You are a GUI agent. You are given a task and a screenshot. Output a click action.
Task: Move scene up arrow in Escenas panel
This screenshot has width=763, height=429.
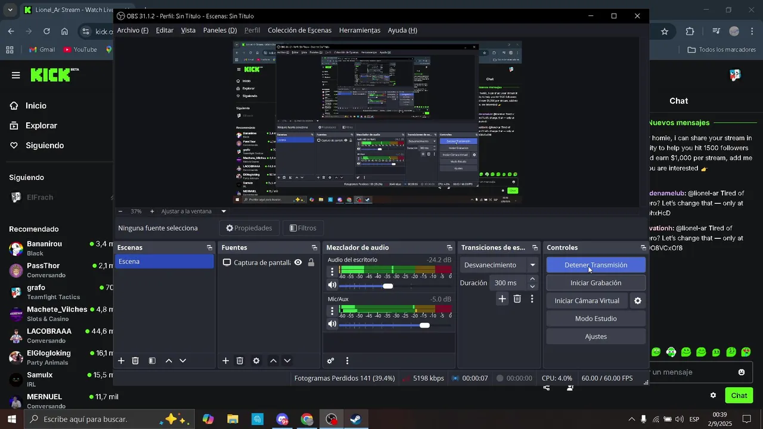[169, 360]
